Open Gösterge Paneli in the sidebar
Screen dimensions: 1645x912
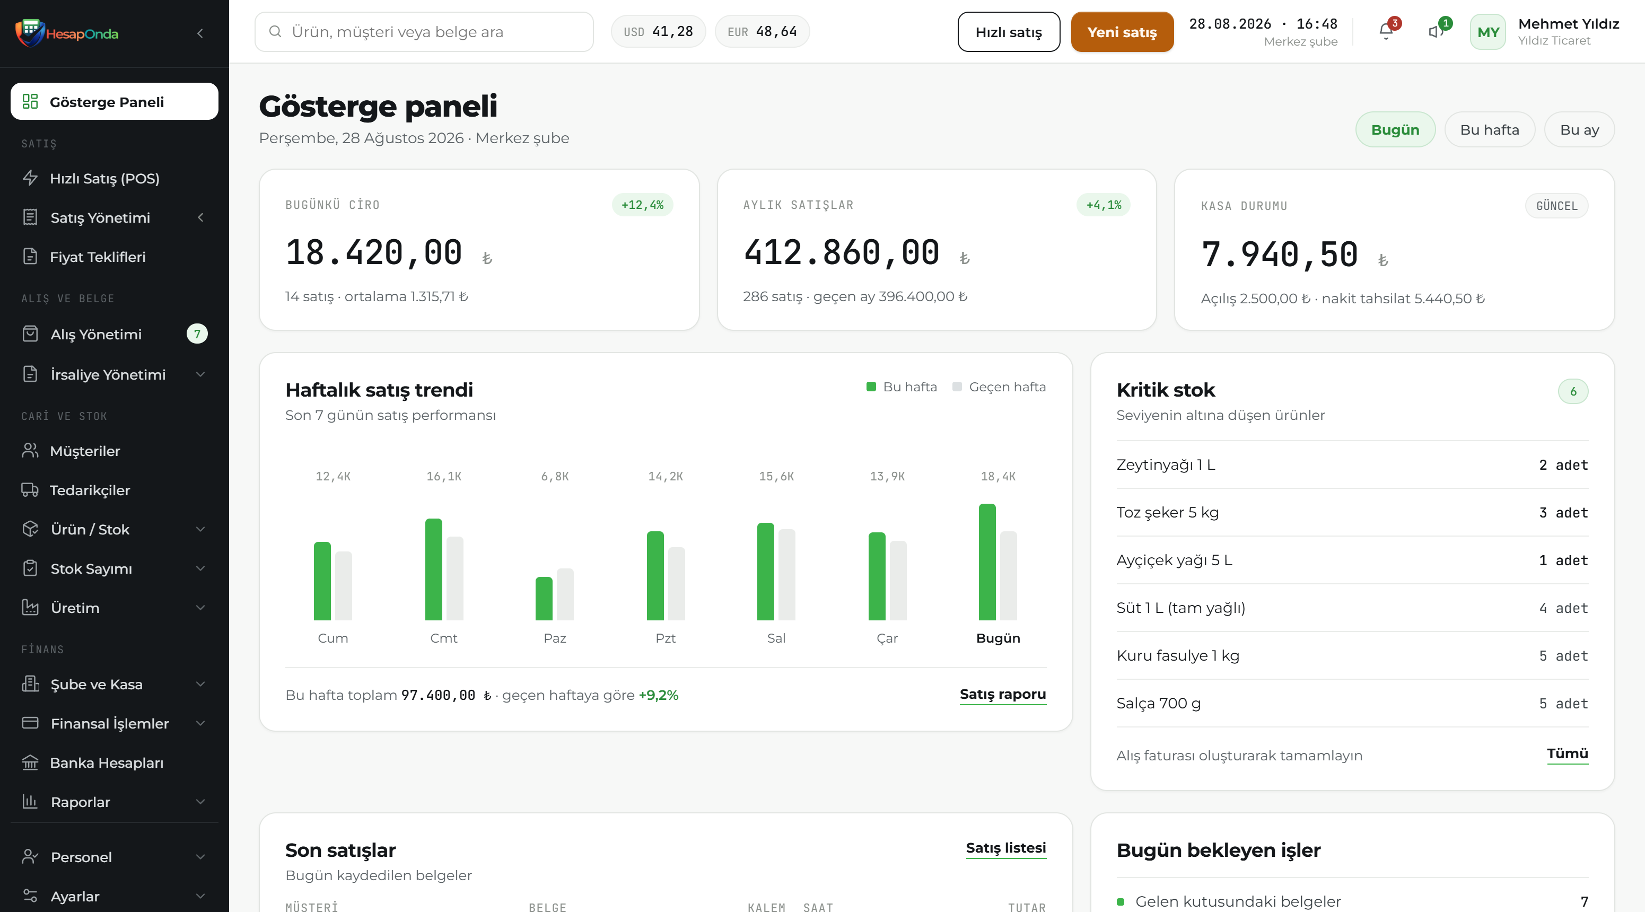[x=115, y=102]
